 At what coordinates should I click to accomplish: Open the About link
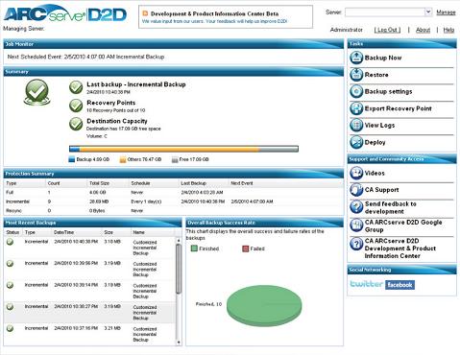423,30
